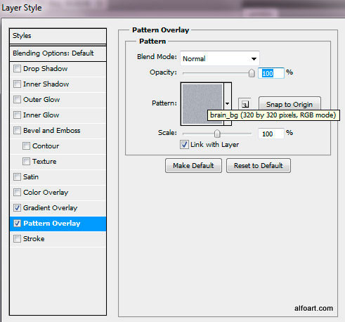This screenshot has width=345, height=322.
Task: Click the Contour label text
Action: pos(46,146)
